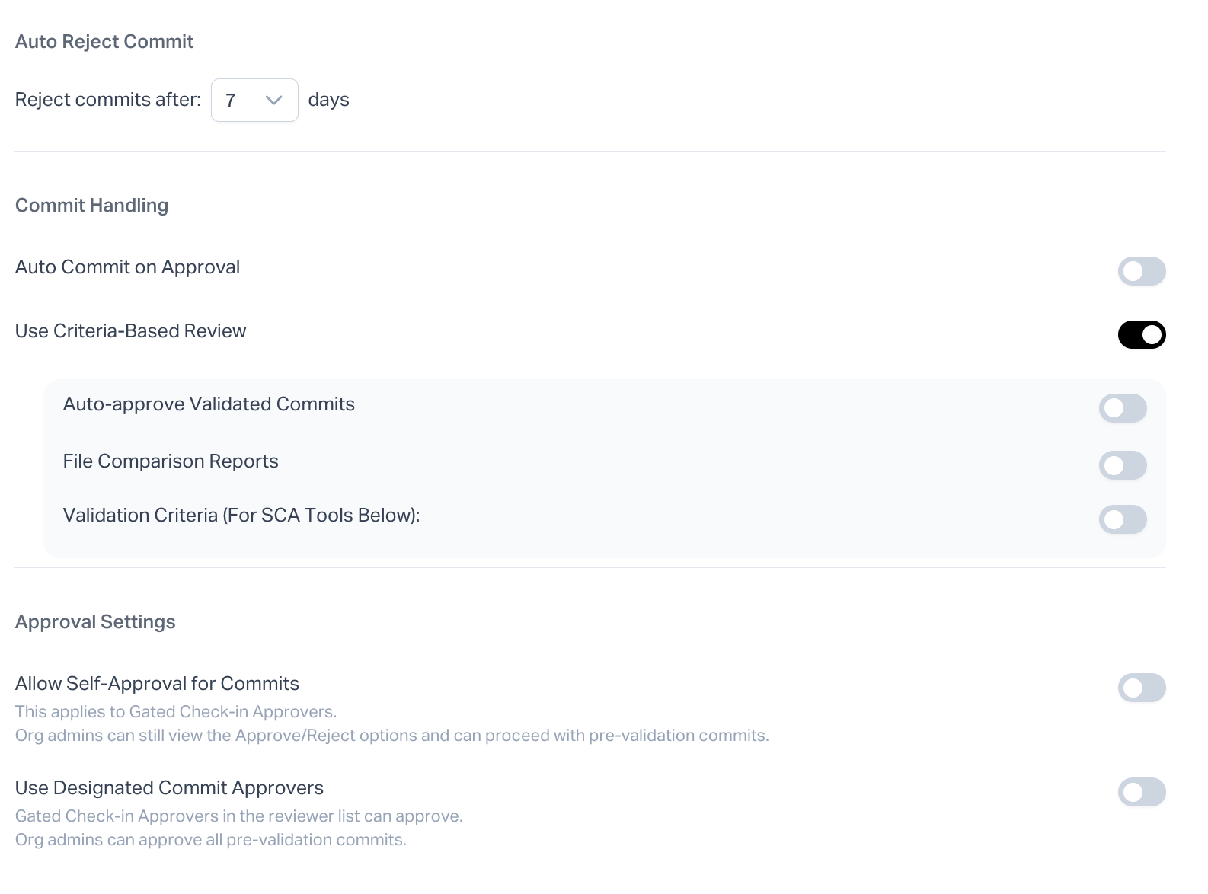Enable Use Designated Commit Approvers switch
1208x894 pixels.
pyautogui.click(x=1141, y=792)
